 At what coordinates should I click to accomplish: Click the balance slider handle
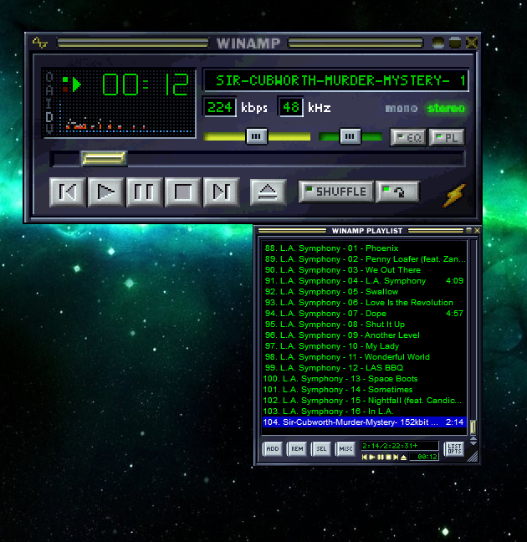tap(350, 136)
